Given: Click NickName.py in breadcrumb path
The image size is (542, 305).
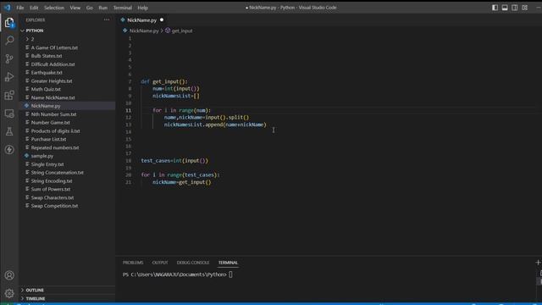Looking at the screenshot, I should [x=144, y=30].
